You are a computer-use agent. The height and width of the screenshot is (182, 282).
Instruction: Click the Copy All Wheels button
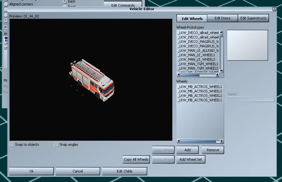tap(136, 159)
